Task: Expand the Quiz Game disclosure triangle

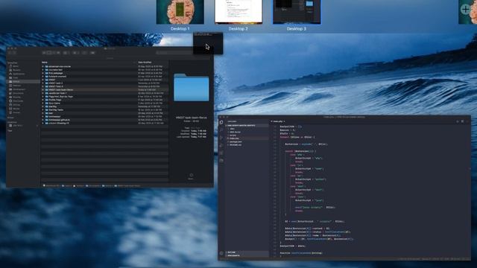Action: (43, 103)
